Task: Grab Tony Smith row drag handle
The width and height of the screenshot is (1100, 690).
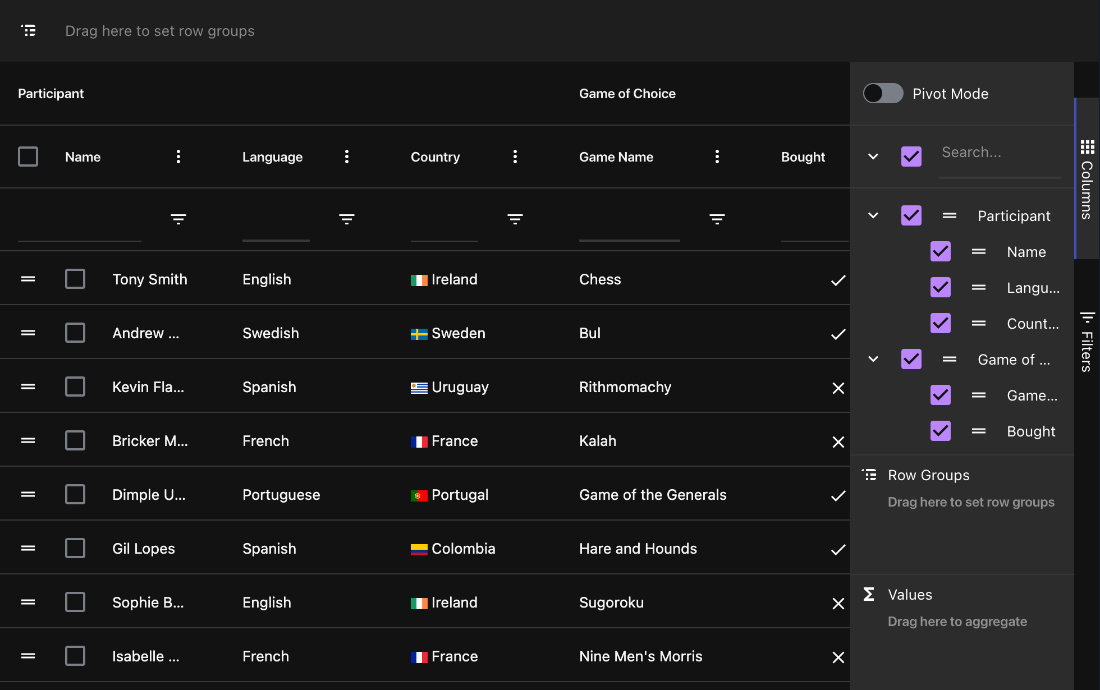Action: pyautogui.click(x=28, y=279)
